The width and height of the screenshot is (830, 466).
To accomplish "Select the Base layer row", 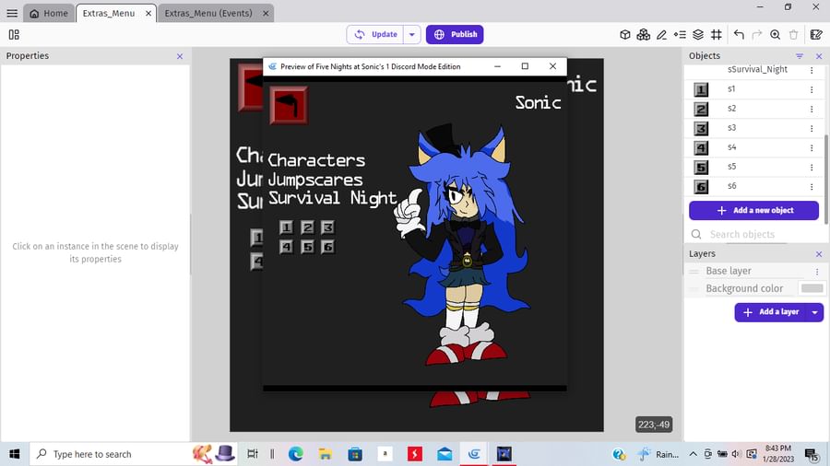I will (x=754, y=271).
